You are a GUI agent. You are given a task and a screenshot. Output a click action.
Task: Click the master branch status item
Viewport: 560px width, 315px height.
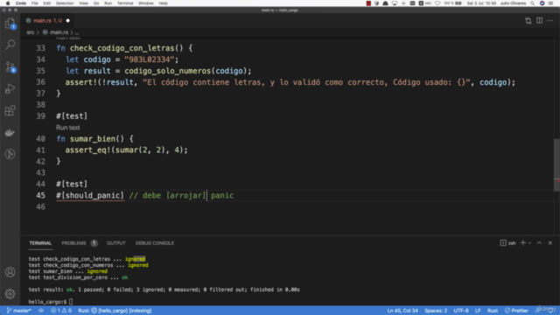[x=19, y=311]
